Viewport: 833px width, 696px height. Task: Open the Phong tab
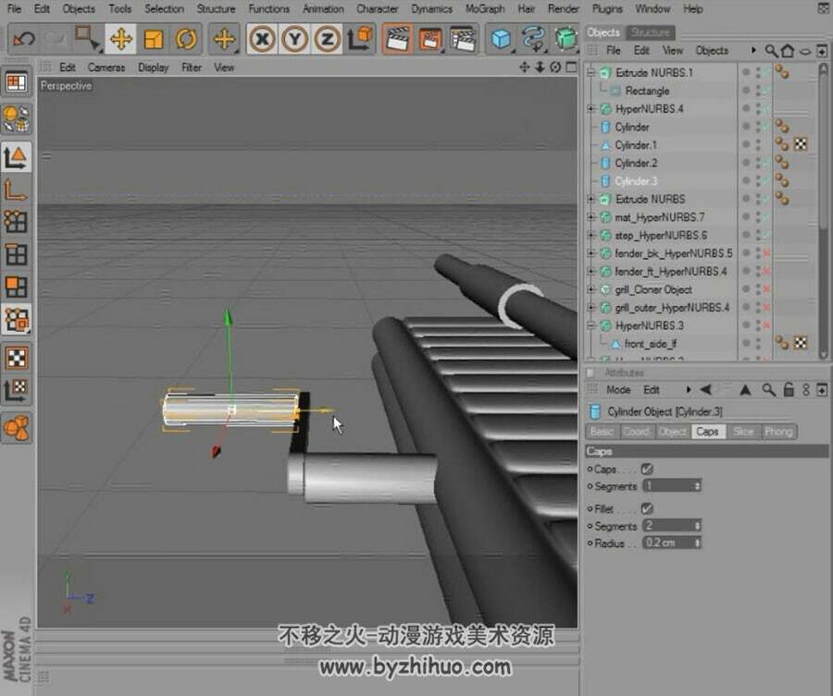(778, 432)
